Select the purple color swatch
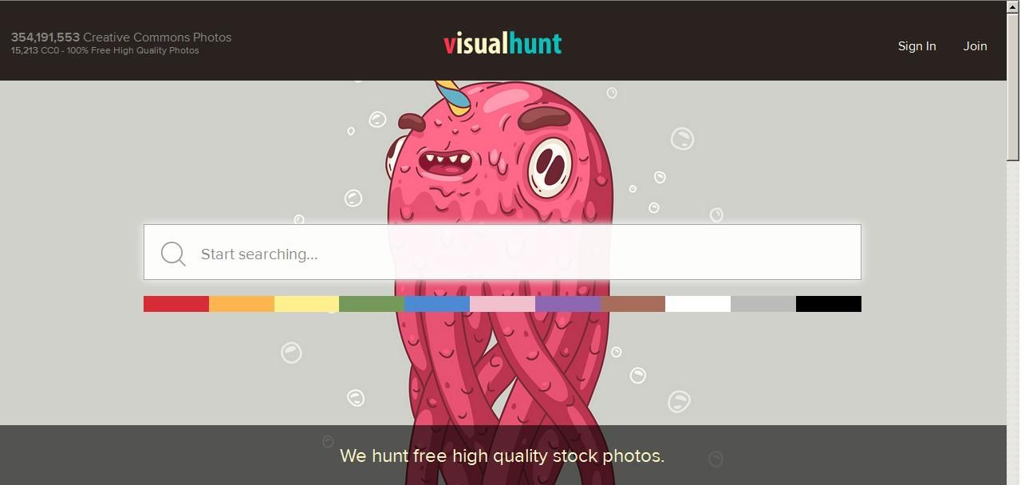 (x=568, y=304)
